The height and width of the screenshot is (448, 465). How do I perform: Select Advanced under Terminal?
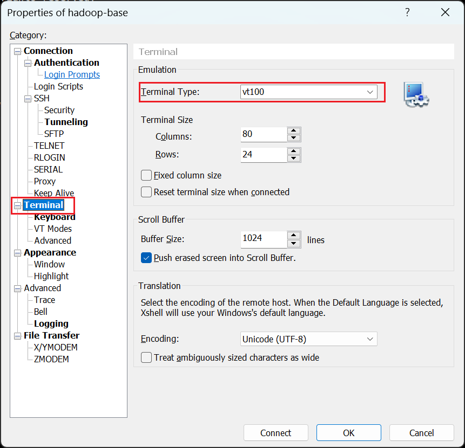52,240
